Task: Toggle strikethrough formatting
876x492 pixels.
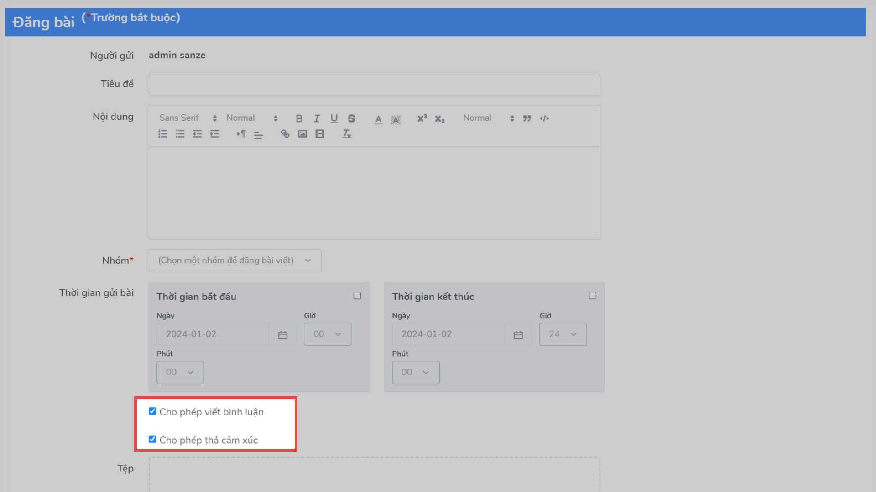Action: point(351,118)
